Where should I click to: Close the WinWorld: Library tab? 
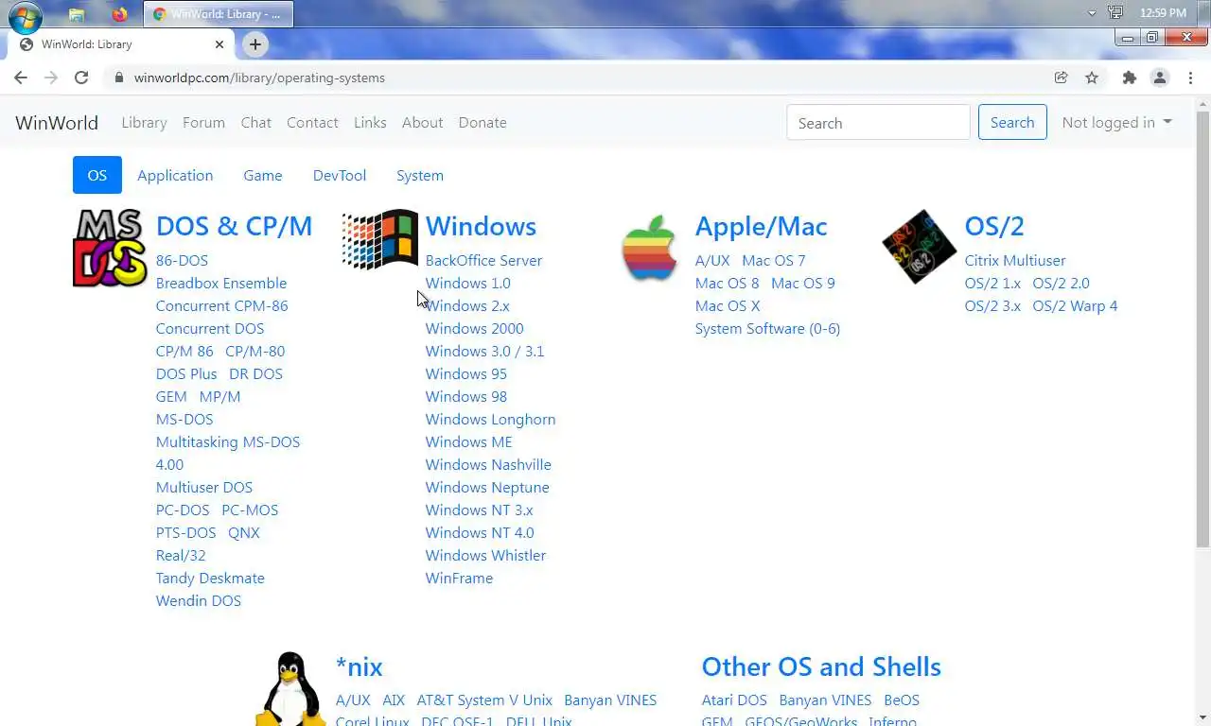coord(219,43)
